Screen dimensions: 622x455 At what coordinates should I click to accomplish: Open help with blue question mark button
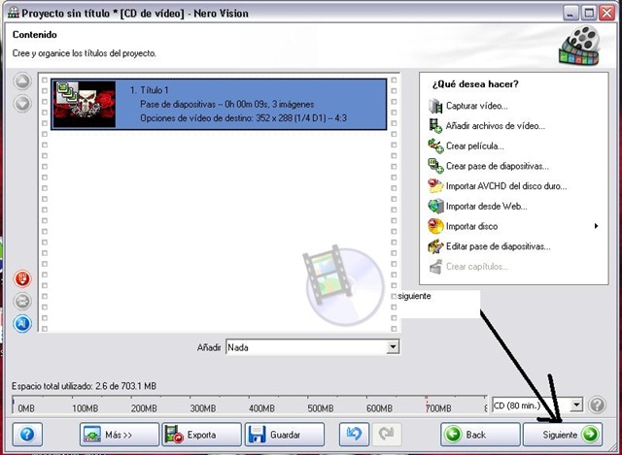point(27,435)
